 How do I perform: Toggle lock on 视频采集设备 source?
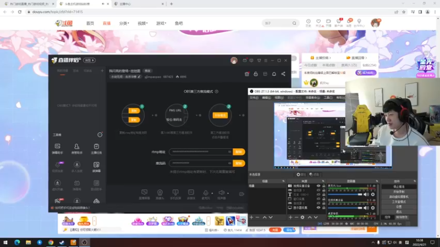(x=323, y=186)
